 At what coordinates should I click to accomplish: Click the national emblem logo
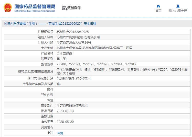pos(8,8)
